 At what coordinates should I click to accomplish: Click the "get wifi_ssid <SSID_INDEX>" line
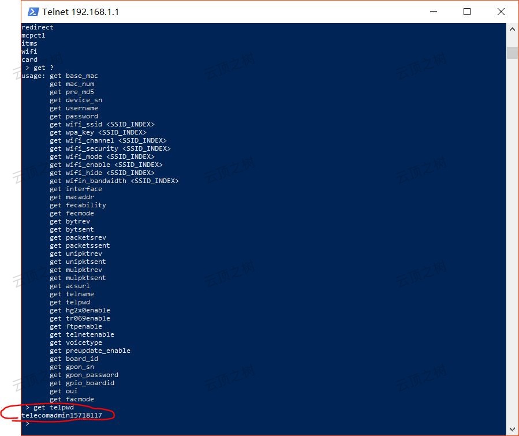point(102,124)
